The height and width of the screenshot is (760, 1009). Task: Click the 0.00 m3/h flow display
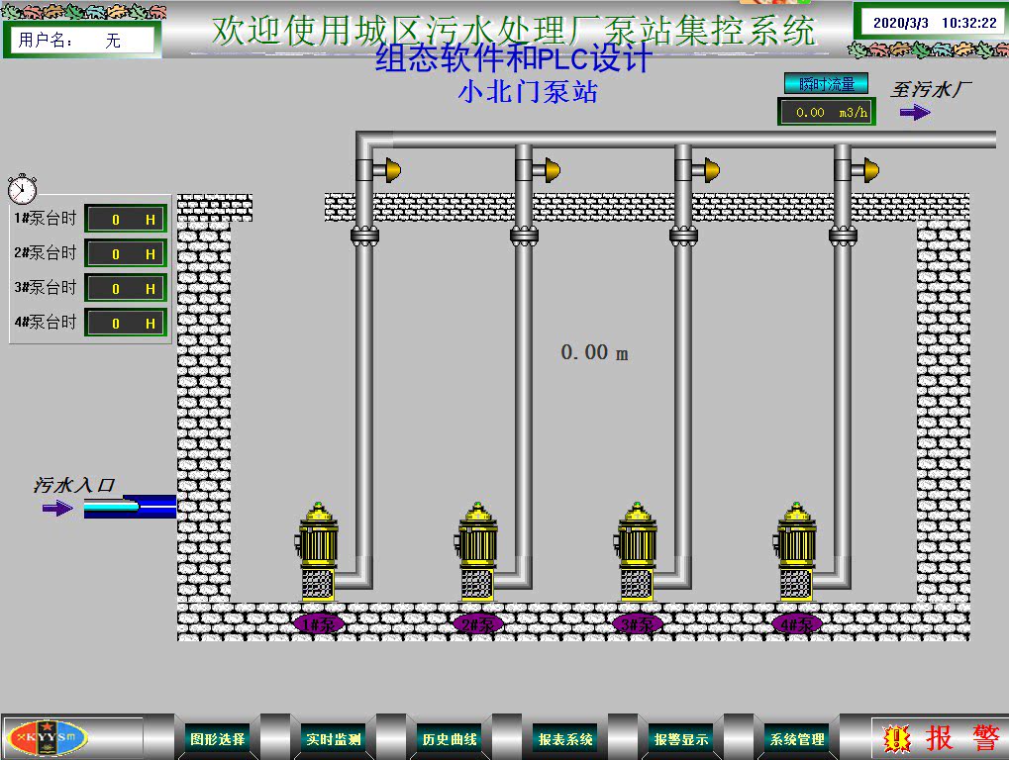(827, 112)
